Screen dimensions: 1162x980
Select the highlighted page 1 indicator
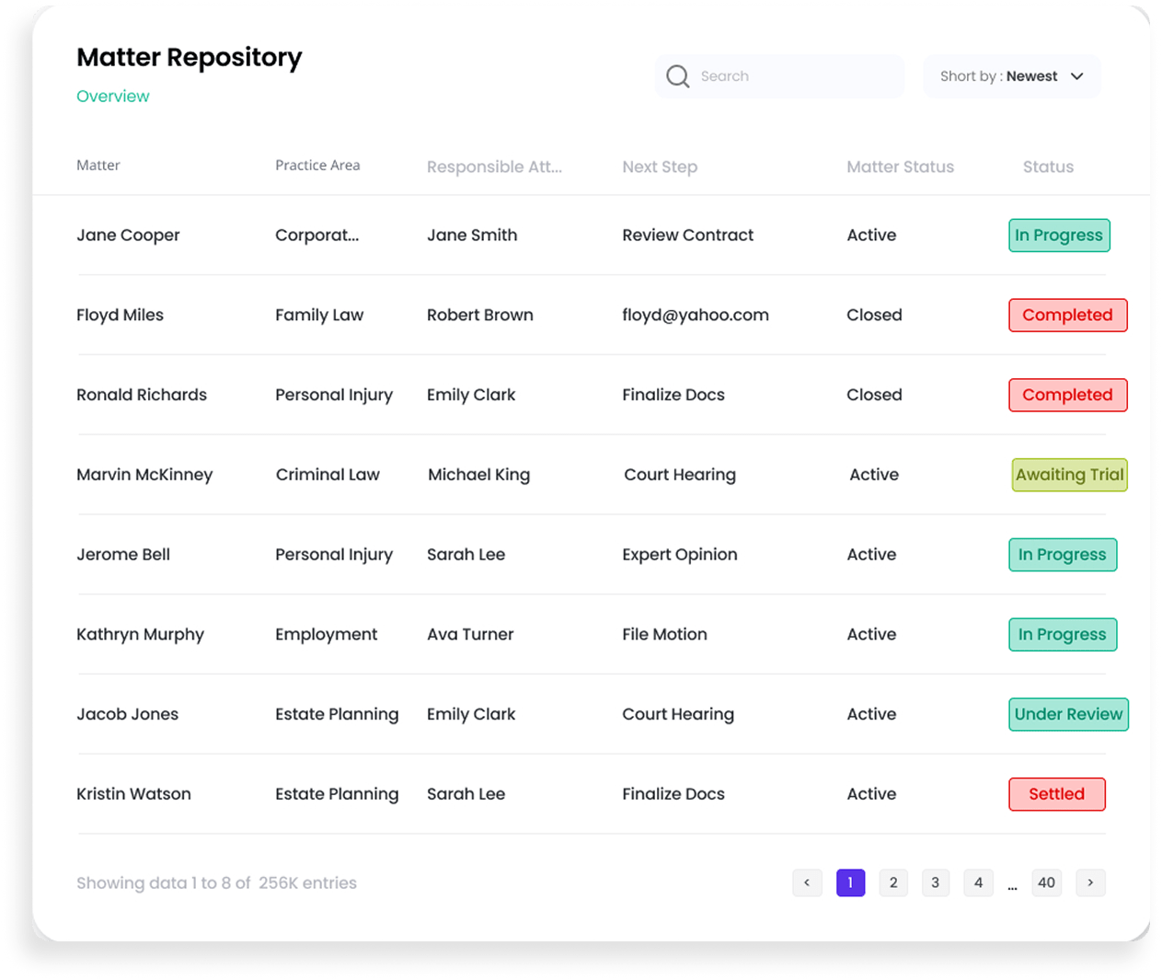[850, 882]
